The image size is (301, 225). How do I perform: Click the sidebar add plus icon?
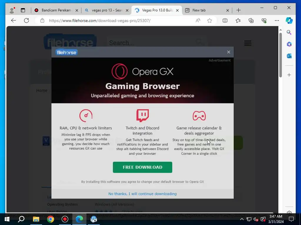(289, 75)
